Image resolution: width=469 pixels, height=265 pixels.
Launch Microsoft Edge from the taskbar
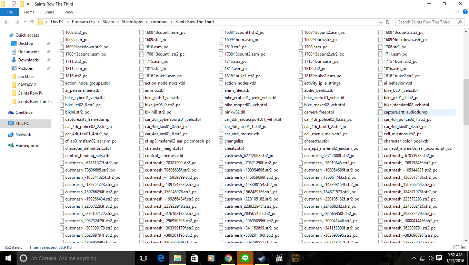[161, 258]
